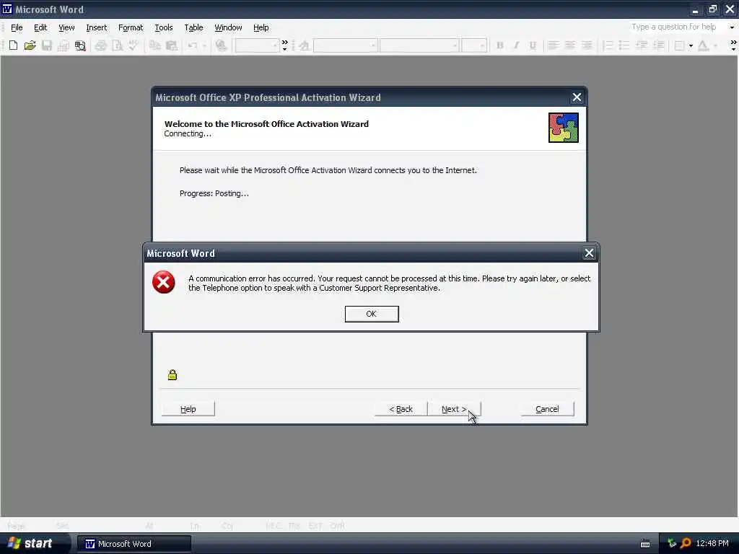Image resolution: width=739 pixels, height=554 pixels.
Task: Close the Activation Wizard window
Action: 577,97
